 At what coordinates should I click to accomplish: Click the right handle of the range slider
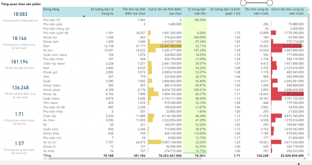[270, 2]
